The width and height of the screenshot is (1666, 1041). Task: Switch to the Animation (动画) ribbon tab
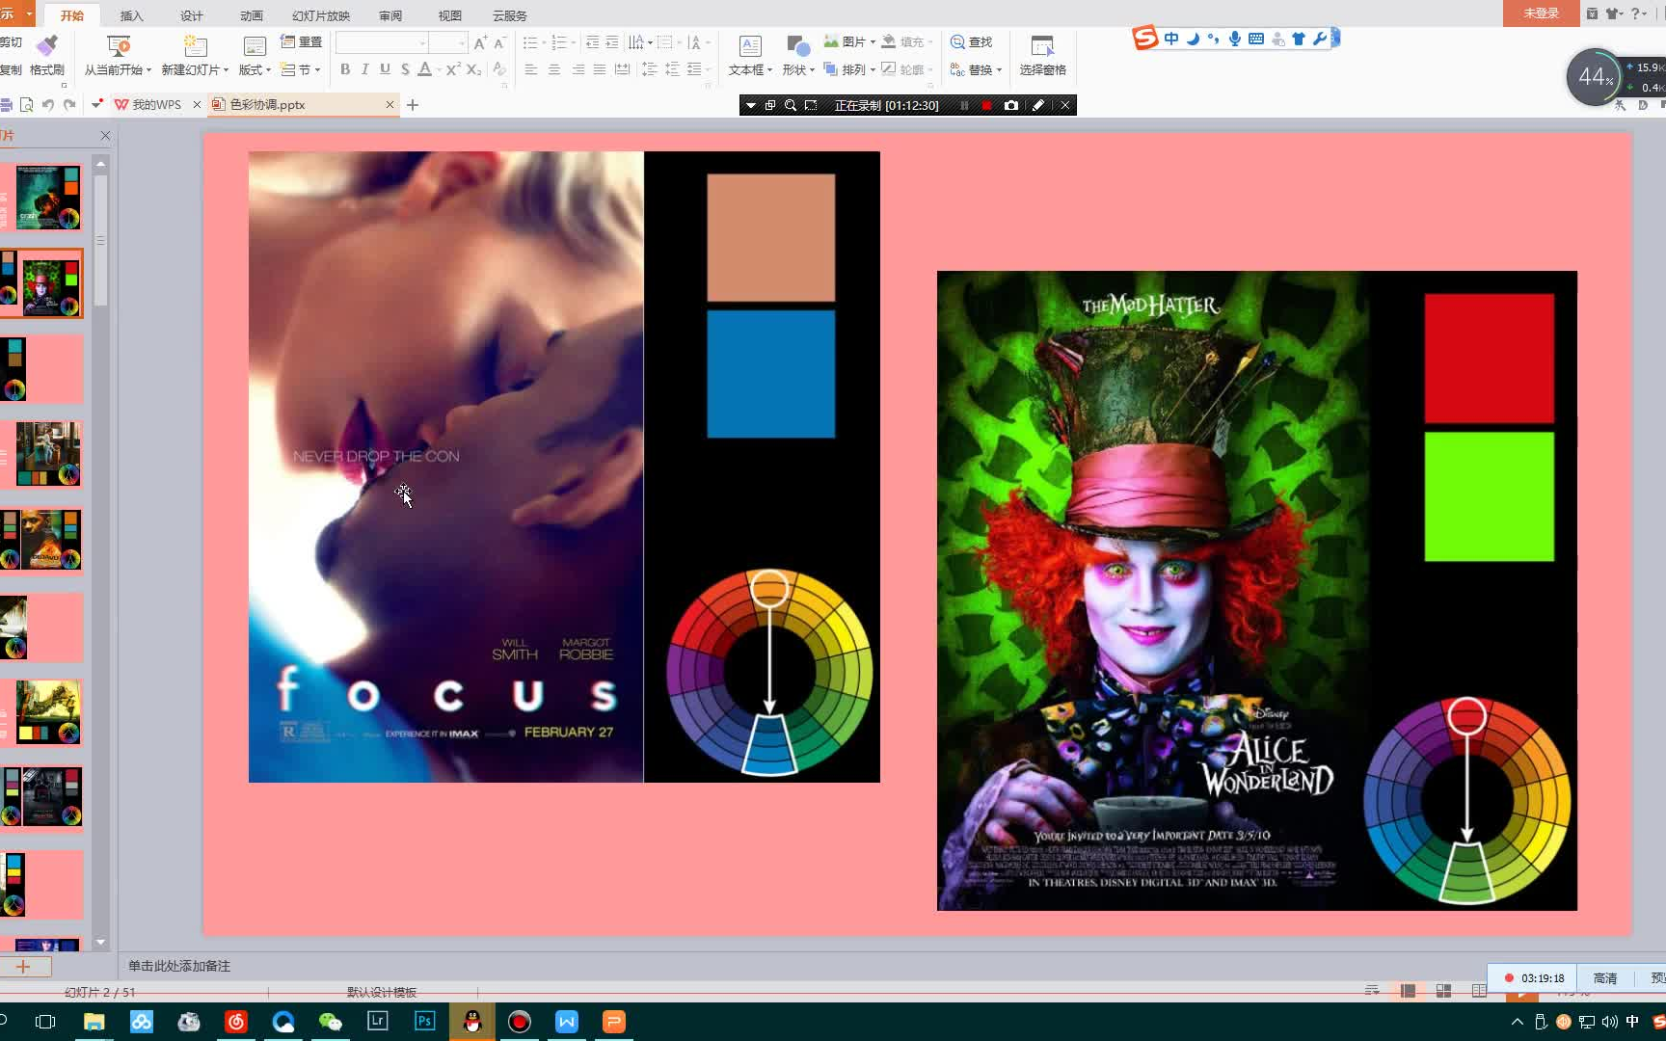[252, 15]
